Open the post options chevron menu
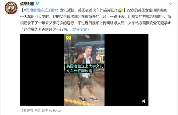The height and width of the screenshot is (115, 178). point(171,4)
